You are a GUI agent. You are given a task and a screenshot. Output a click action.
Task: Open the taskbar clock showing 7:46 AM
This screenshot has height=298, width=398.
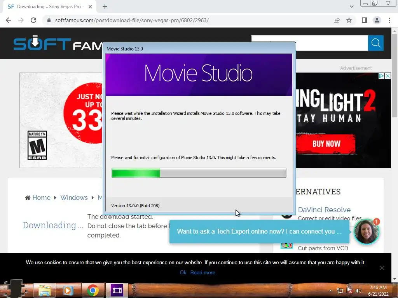tap(378, 291)
